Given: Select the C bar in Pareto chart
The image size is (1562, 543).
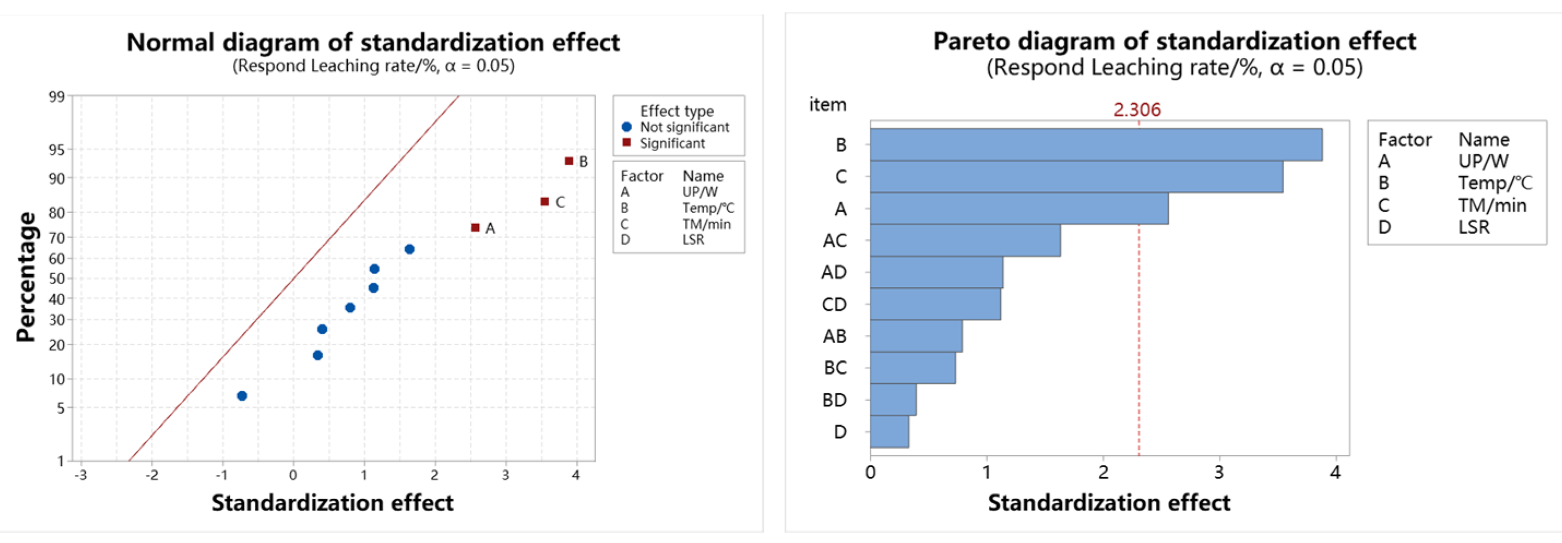Looking at the screenshot, I should (1076, 177).
